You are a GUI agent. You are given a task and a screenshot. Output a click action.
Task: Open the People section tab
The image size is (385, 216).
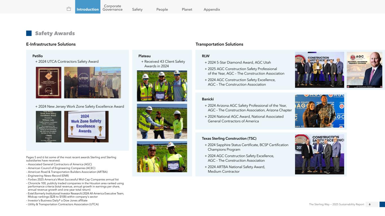tap(162, 9)
